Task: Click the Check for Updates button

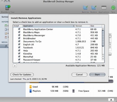Action: pyautogui.click(x=22, y=74)
